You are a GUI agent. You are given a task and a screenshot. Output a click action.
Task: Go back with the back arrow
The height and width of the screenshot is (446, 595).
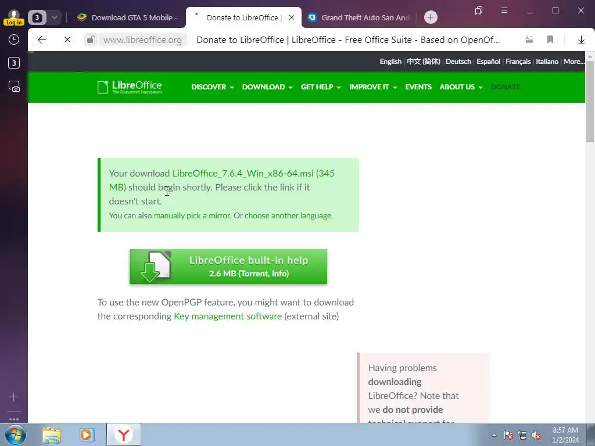(42, 39)
